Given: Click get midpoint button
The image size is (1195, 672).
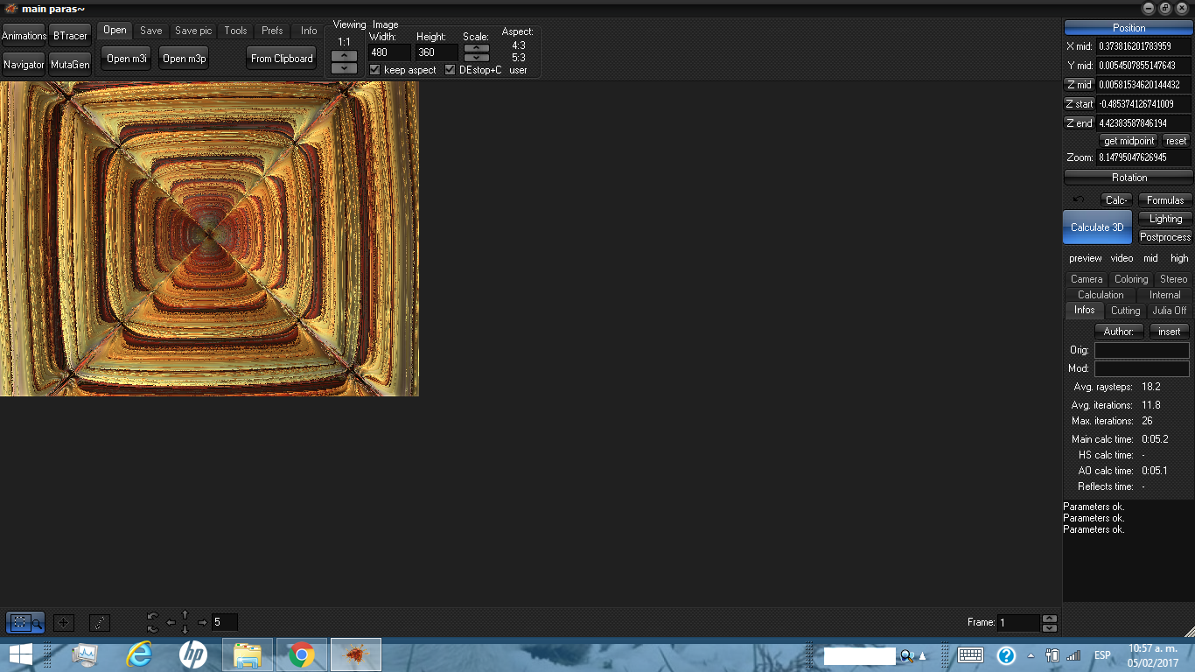Looking at the screenshot, I should [x=1129, y=141].
